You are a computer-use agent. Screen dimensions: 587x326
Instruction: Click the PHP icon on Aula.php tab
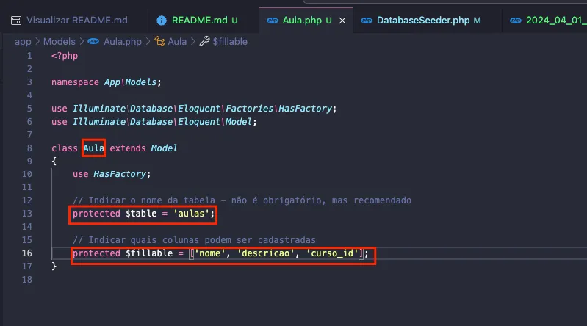click(273, 21)
